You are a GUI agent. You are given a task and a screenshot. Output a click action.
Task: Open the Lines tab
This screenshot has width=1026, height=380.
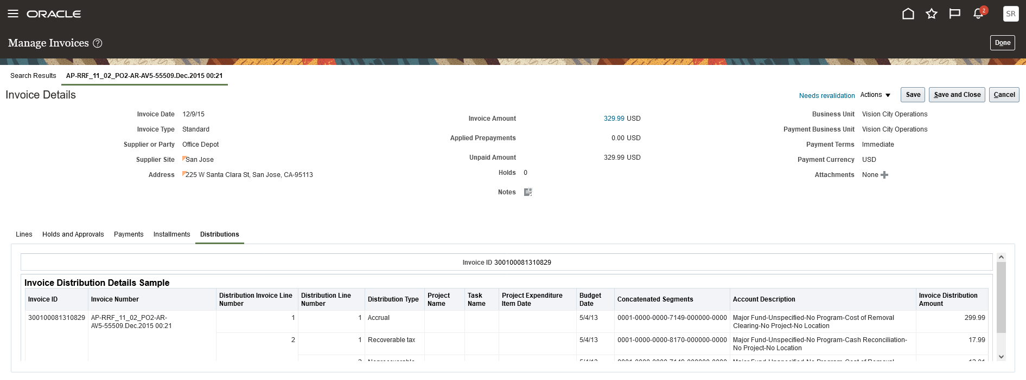pos(24,234)
